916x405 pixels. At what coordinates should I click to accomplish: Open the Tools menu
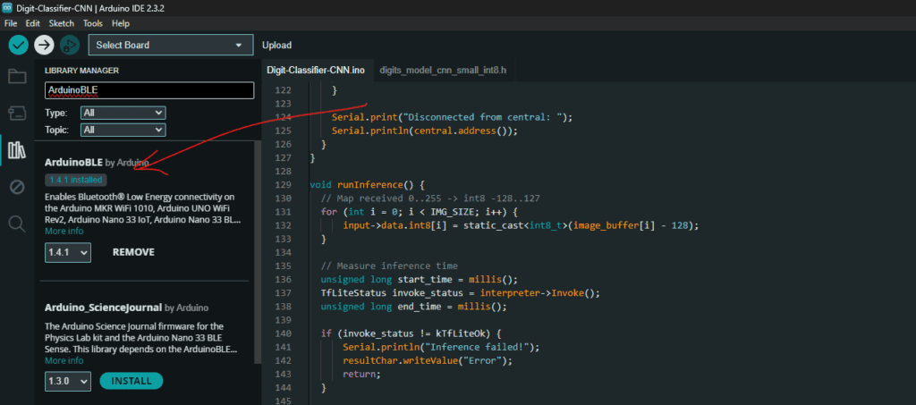[92, 23]
